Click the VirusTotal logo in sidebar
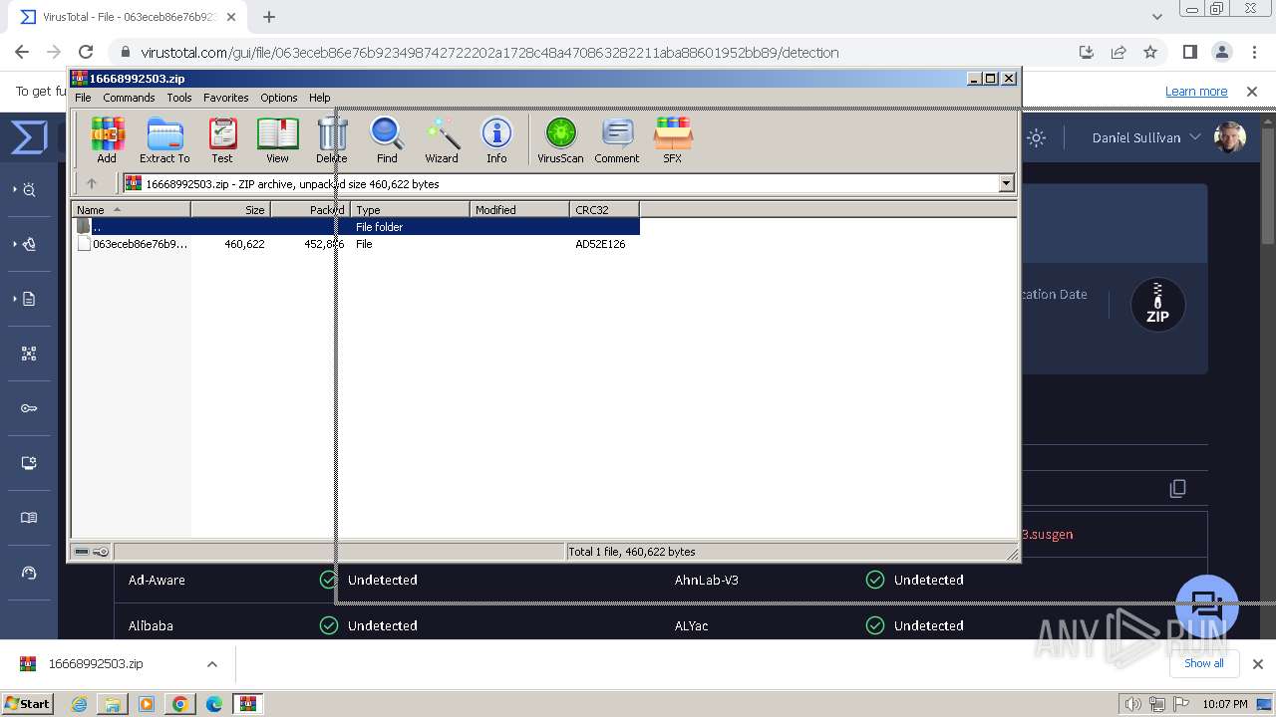Screen dimensions: 1276x717 (x=29, y=138)
